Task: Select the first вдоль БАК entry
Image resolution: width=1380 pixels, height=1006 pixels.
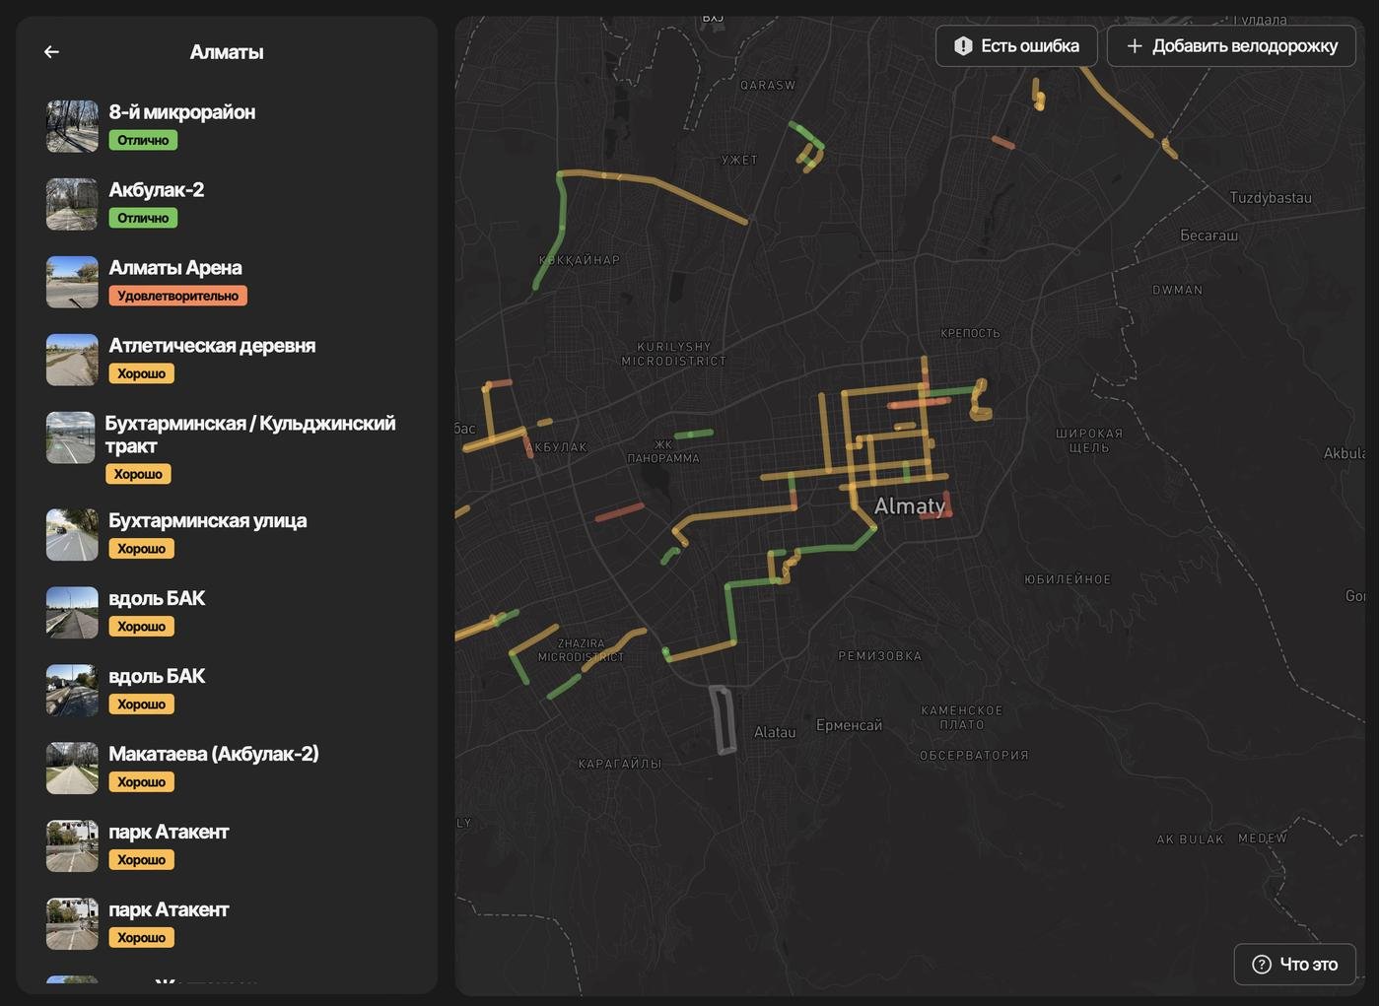Action: [x=157, y=599]
